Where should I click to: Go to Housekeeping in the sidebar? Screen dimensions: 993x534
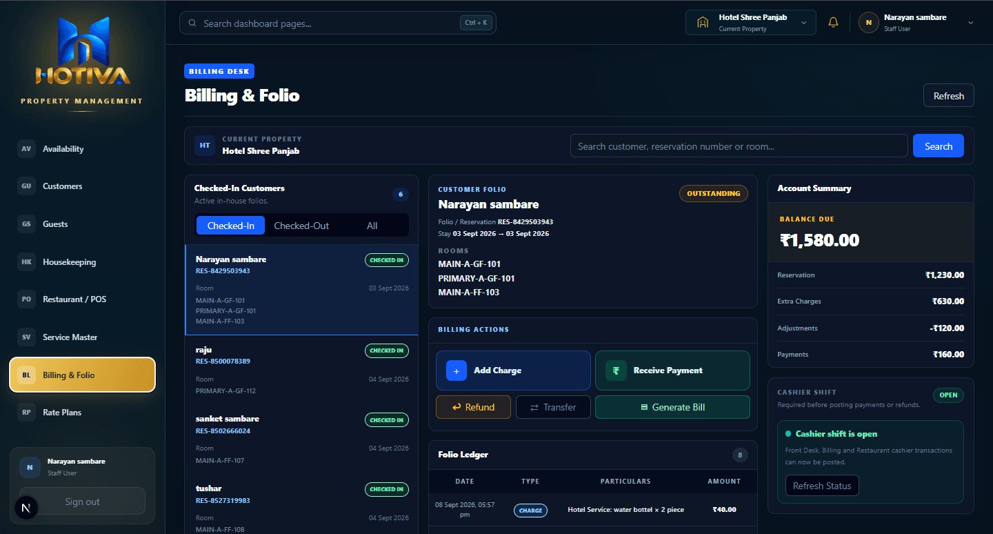(83, 262)
